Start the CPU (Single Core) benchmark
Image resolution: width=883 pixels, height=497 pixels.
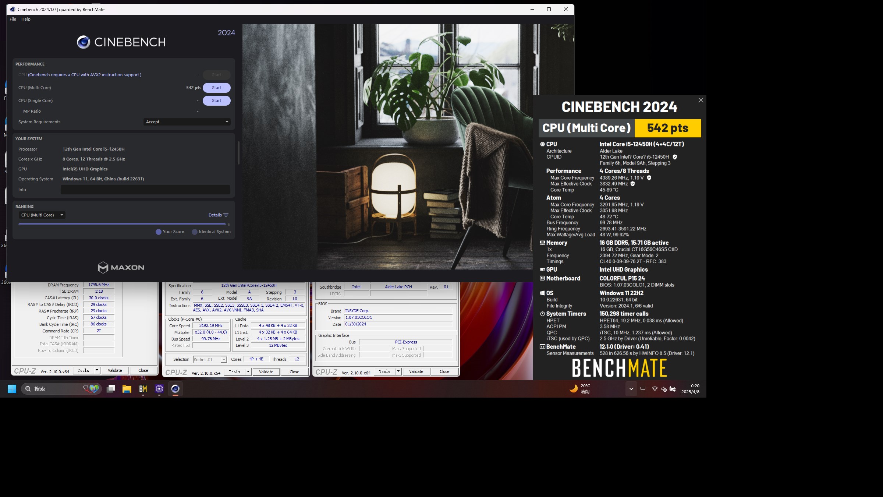pos(217,101)
